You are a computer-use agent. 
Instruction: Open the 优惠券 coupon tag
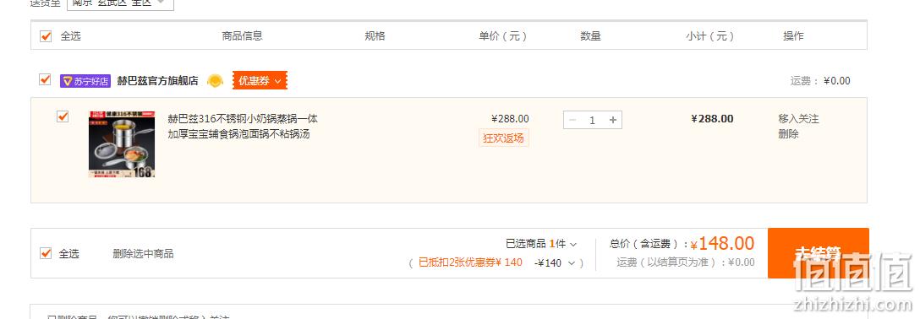pyautogui.click(x=260, y=81)
